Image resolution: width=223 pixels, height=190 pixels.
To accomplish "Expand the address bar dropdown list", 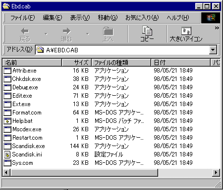I will 213,50.
